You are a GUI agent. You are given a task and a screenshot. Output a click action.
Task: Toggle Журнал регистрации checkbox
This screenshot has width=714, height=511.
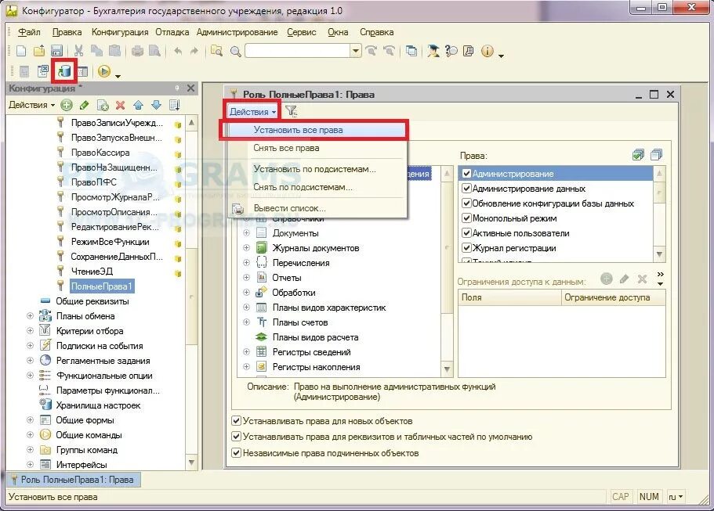point(466,248)
